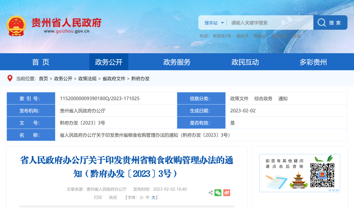Click the 打印 print link
Viewport: 354px width, 209px height.
[98, 198]
